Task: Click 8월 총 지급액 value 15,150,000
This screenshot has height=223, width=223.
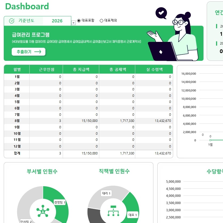Action: click(90, 121)
